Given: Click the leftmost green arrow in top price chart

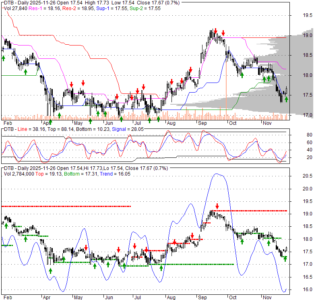Looking at the screenshot, I should pyautogui.click(x=3, y=58).
